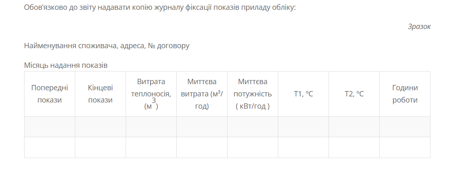Click the "Кінцеві покази" column header

(x=100, y=94)
